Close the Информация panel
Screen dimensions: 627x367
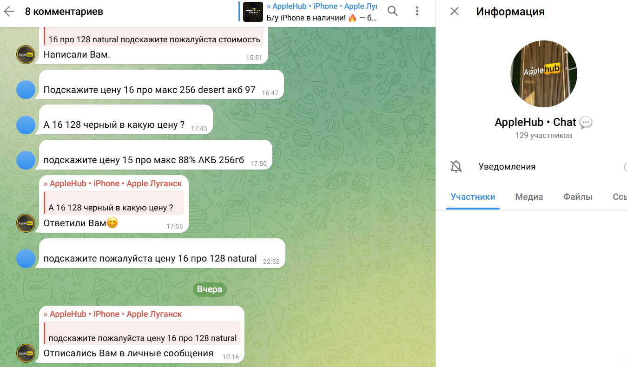point(455,11)
